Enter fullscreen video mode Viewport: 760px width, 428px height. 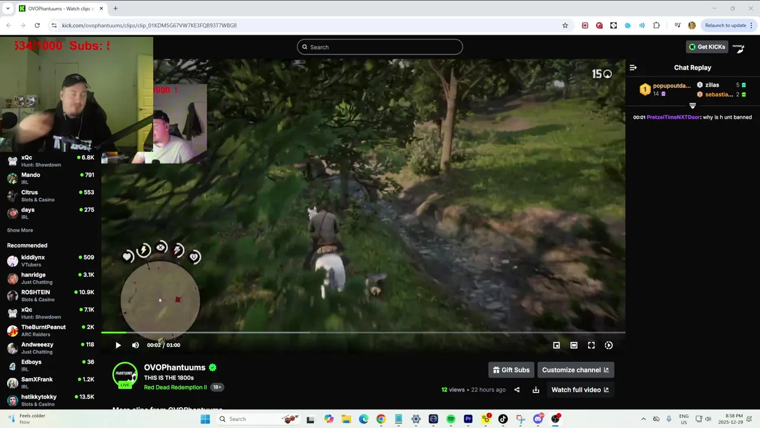[591, 345]
